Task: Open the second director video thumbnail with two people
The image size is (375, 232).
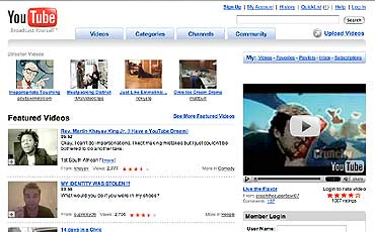Action: coord(89,74)
